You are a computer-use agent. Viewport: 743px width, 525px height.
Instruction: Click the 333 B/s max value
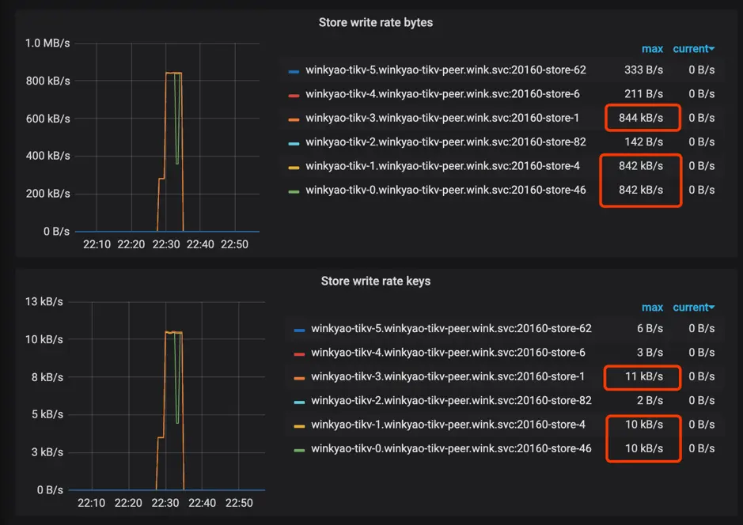coord(643,70)
